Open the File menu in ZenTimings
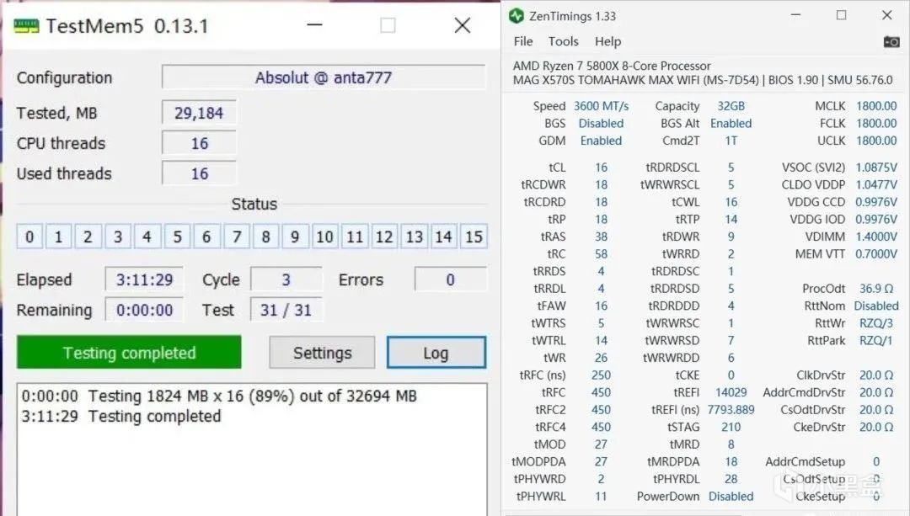The height and width of the screenshot is (516, 910). [523, 42]
